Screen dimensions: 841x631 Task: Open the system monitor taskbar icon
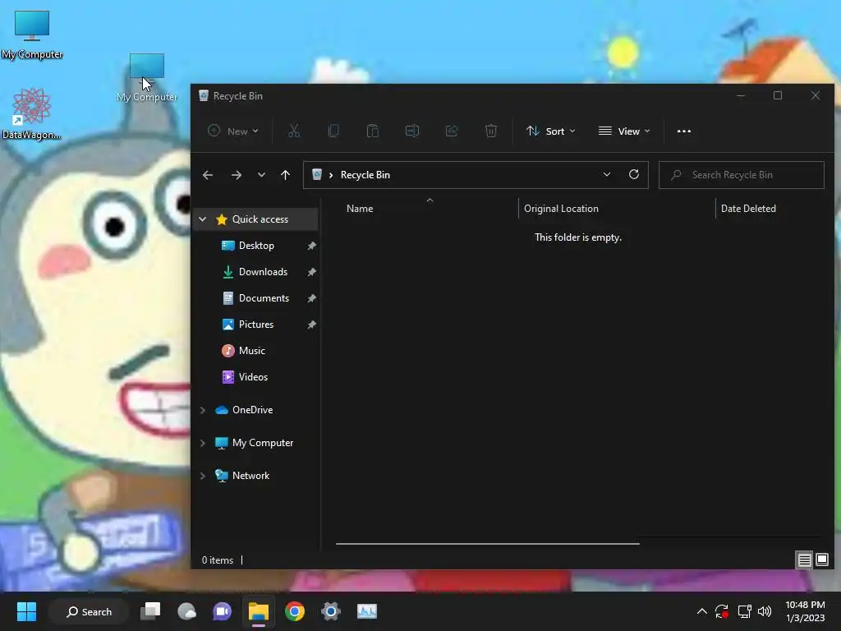367,611
